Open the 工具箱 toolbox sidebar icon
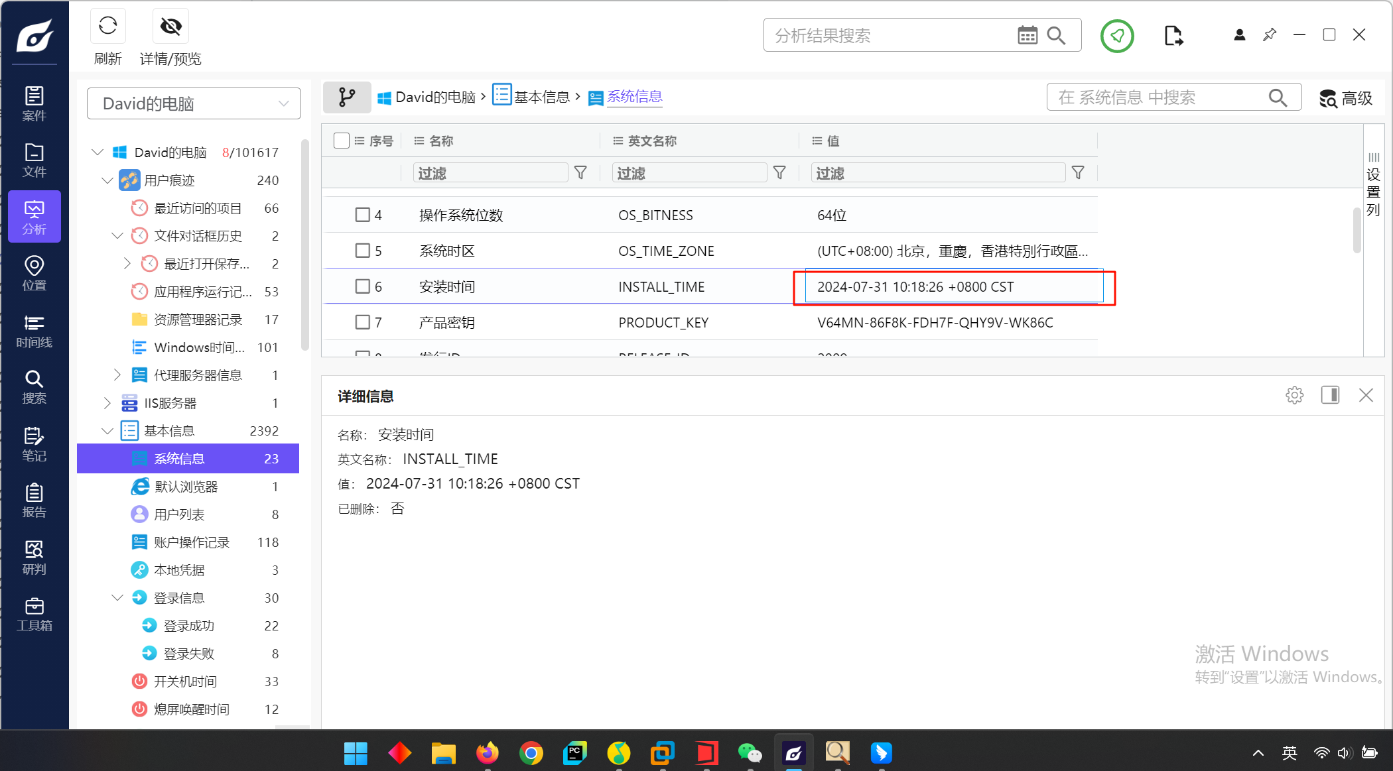 [34, 615]
